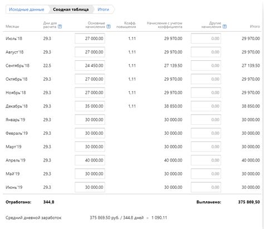The height and width of the screenshot is (229, 264).
Task: Click the Выплачено total 375 869,50
Action: point(249,202)
